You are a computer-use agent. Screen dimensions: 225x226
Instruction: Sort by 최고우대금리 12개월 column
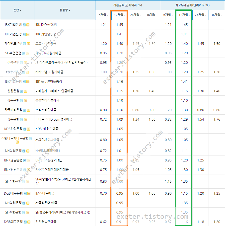coord(184,15)
